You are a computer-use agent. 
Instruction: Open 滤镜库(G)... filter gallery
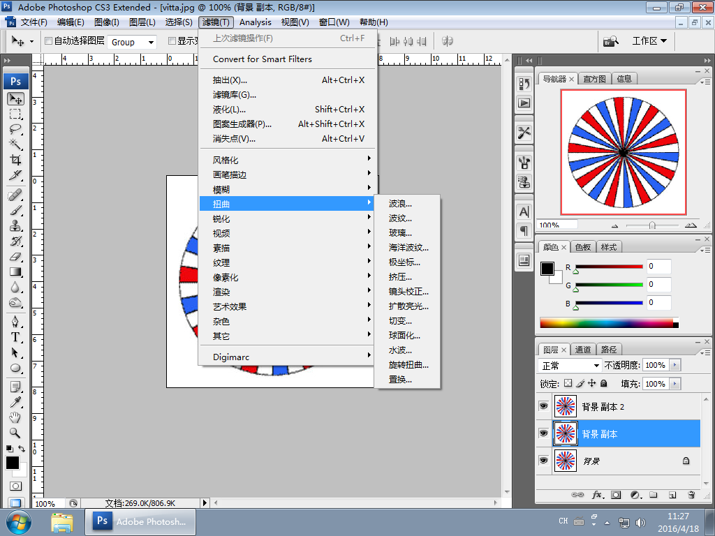click(287, 94)
